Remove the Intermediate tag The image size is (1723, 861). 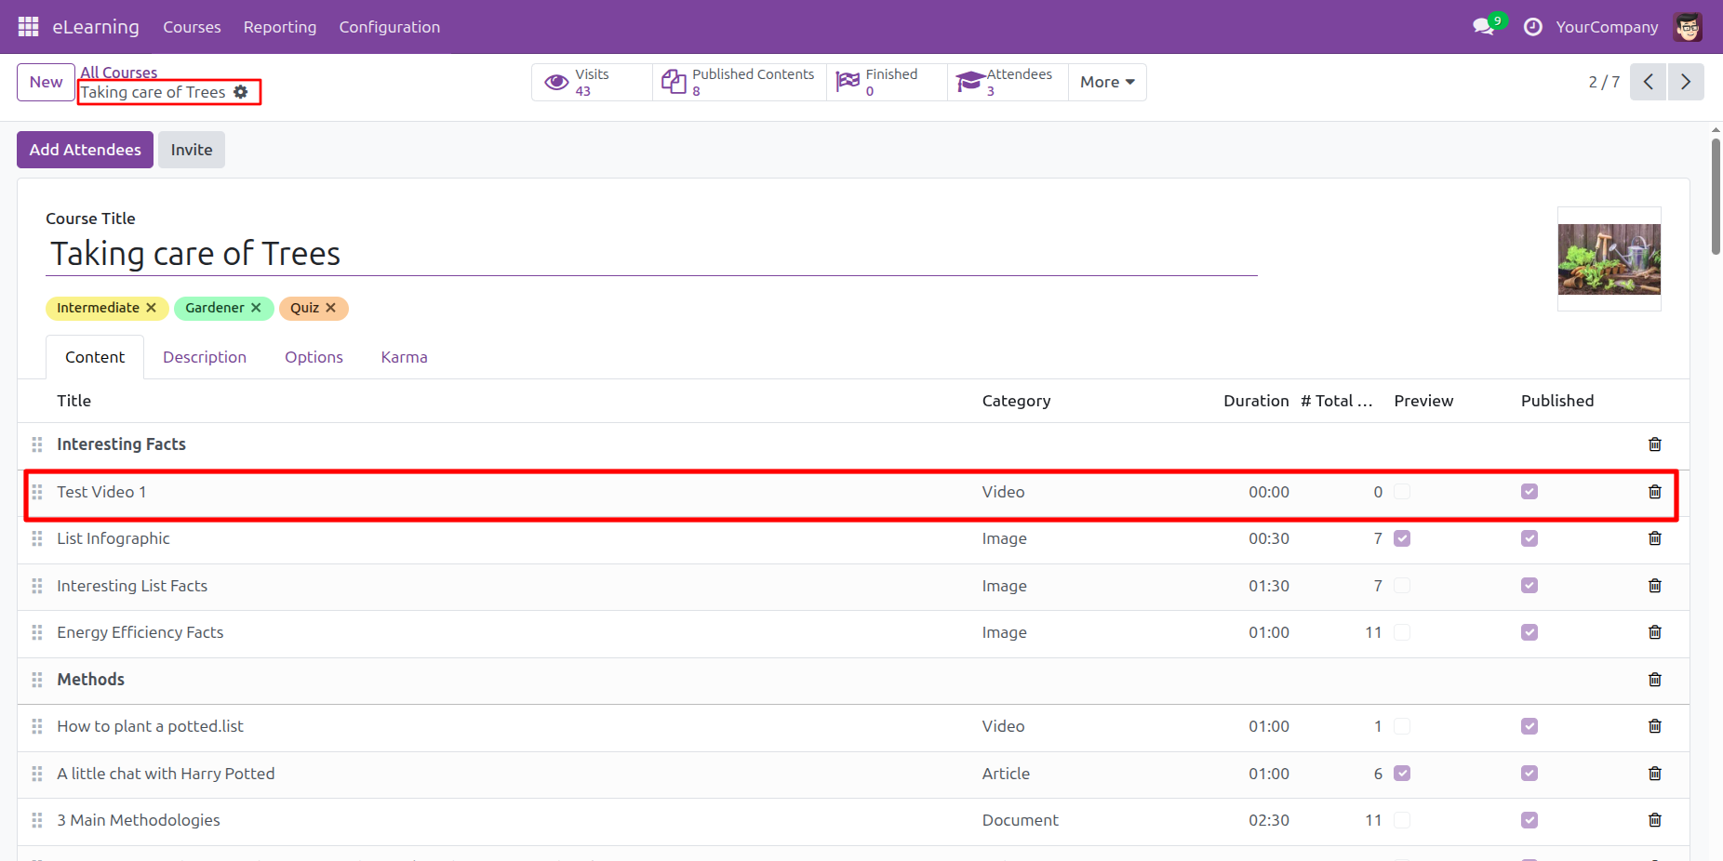(x=151, y=308)
